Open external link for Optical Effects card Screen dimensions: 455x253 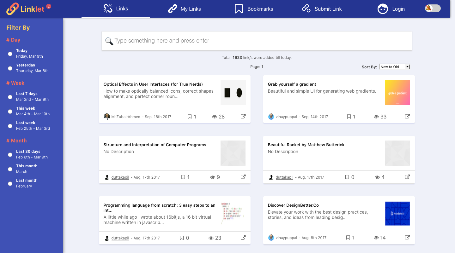click(243, 116)
